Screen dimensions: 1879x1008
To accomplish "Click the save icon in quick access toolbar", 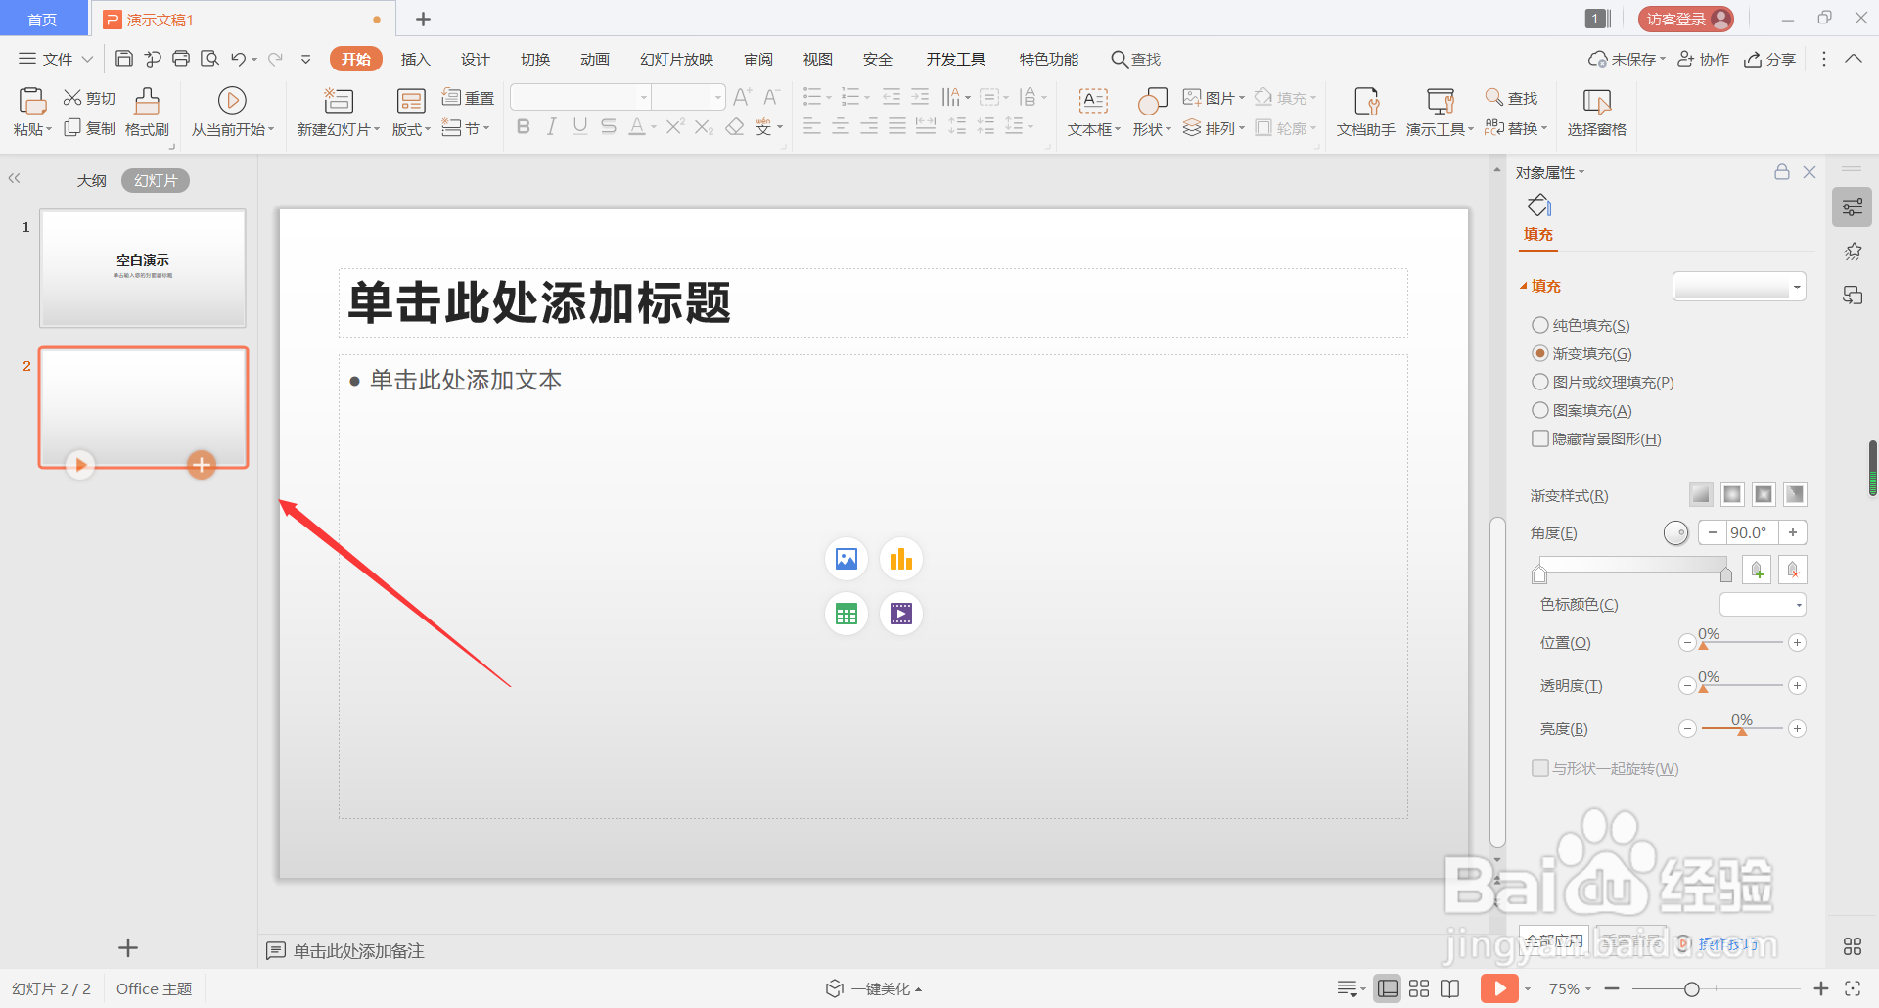I will [124, 59].
